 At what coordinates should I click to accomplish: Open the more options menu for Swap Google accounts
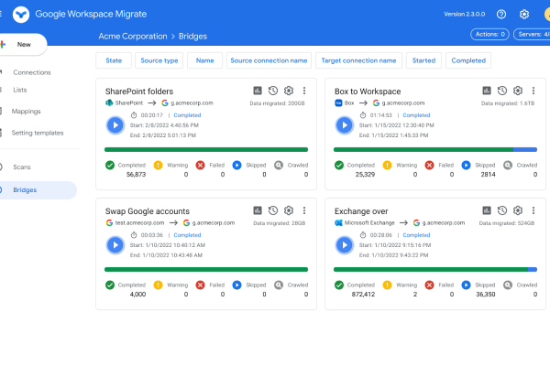point(304,210)
